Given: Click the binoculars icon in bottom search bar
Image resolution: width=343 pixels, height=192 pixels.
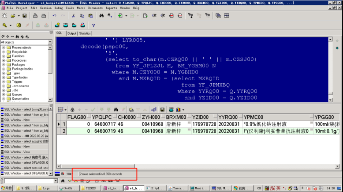Looking at the screenshot, I should pyautogui.click(x=63, y=181).
